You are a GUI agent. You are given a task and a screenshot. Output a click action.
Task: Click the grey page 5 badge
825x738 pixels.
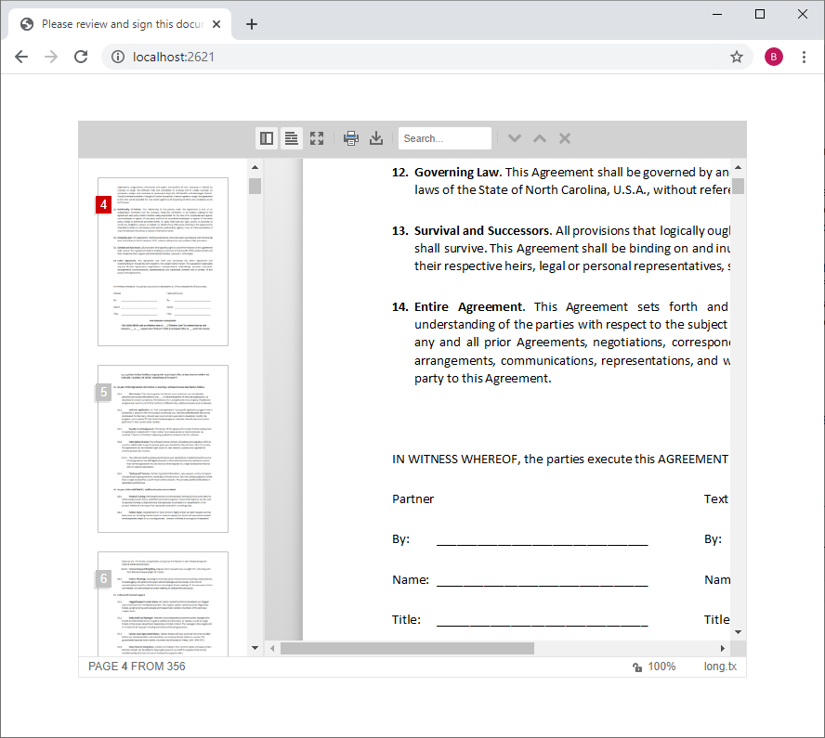pos(104,392)
